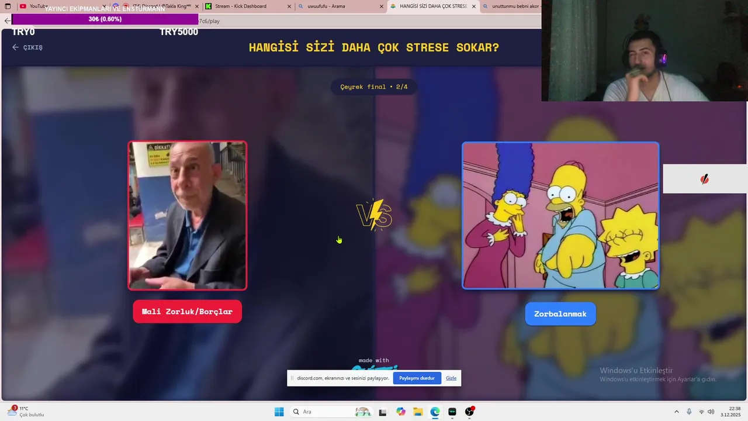Image resolution: width=748 pixels, height=421 pixels.
Task: Click the purple donation goal progress bar
Action: [x=105, y=19]
